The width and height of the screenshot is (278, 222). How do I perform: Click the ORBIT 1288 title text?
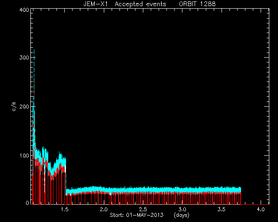point(197,4)
